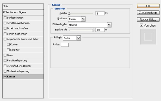This screenshot has width=161, height=101.
Task: Select the Musterüberlagerung label
Action: point(18,71)
